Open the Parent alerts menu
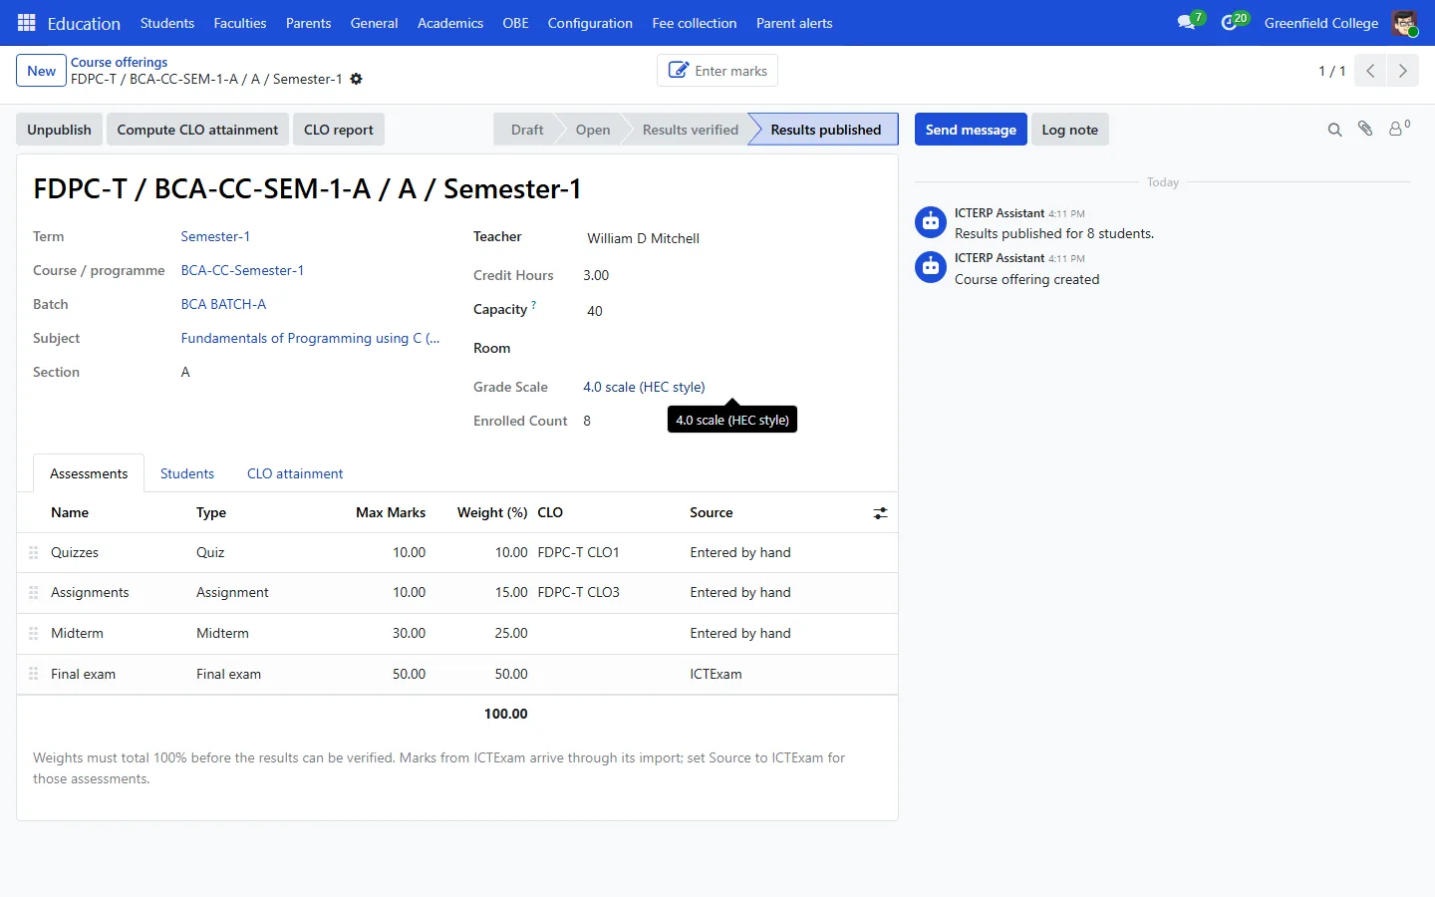 (x=794, y=23)
